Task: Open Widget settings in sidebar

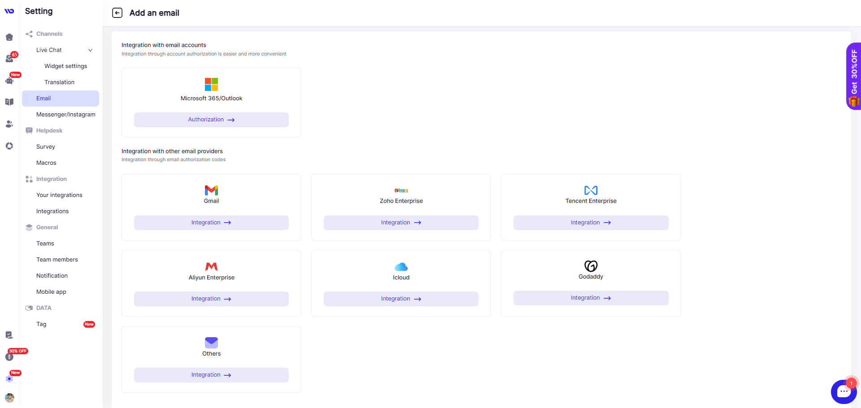Action: [x=65, y=66]
